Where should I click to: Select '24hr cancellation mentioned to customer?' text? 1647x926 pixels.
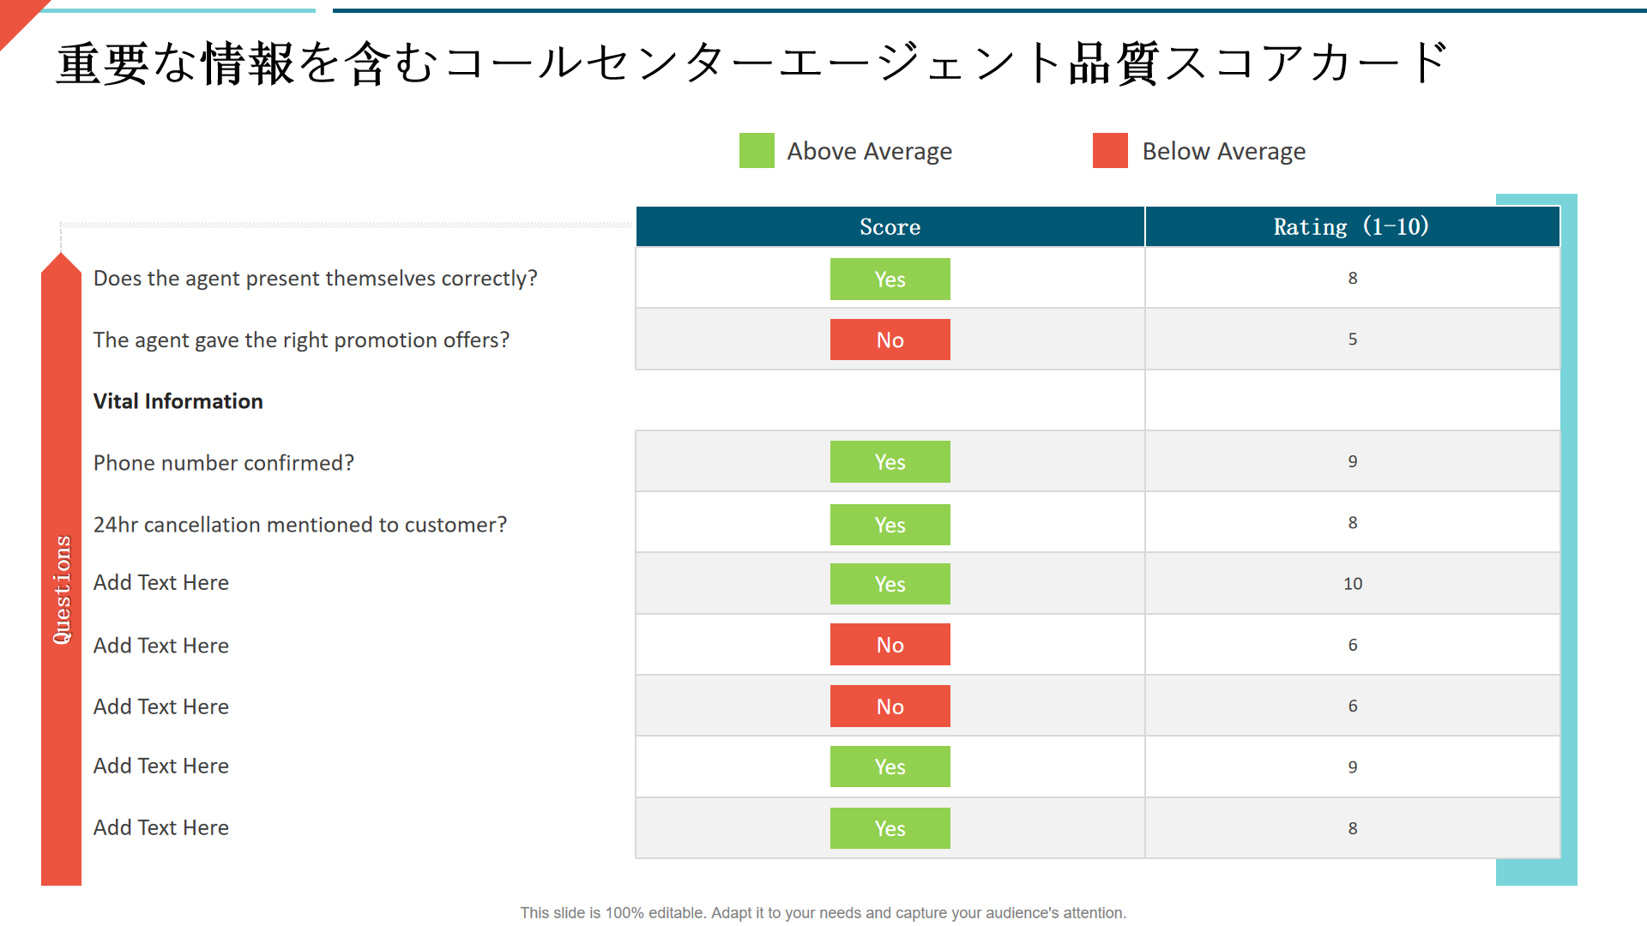(x=300, y=525)
